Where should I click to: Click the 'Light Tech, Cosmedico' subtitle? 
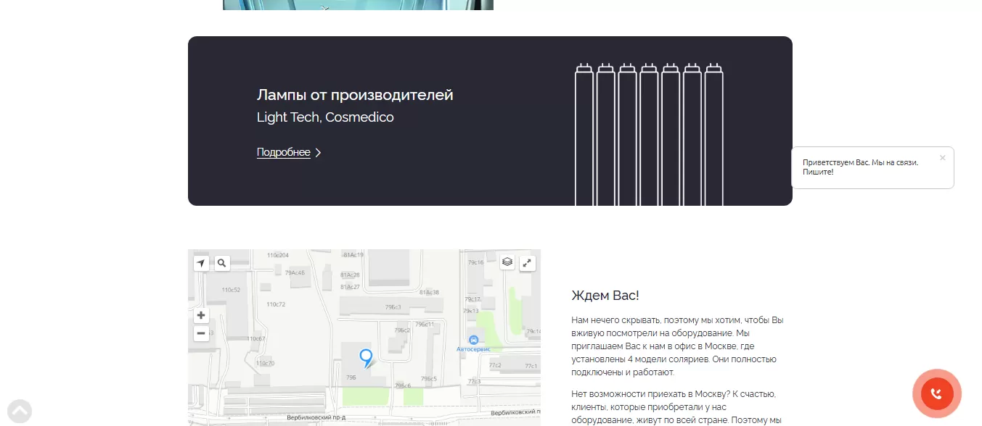(x=325, y=117)
